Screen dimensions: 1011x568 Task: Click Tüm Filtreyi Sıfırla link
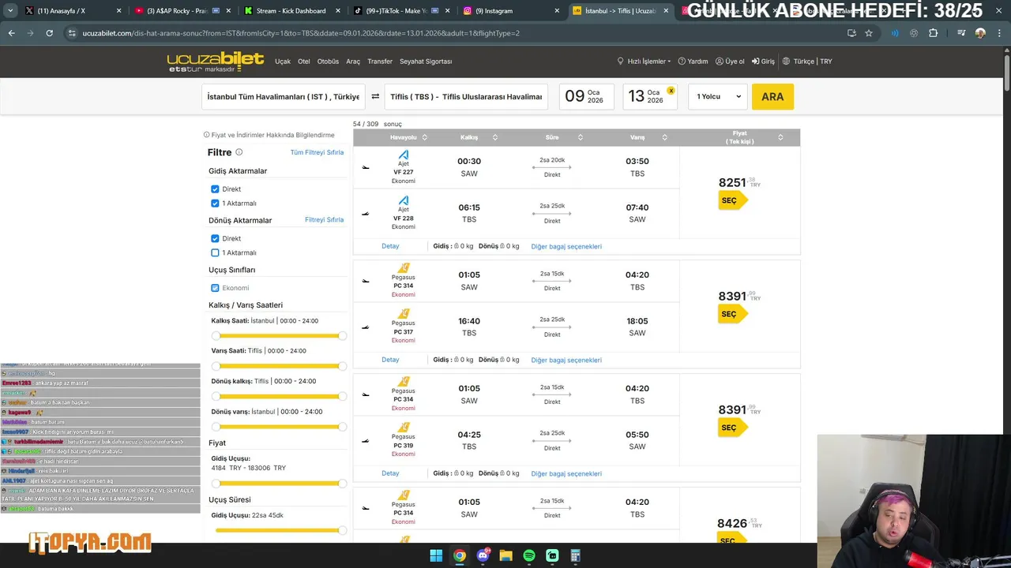(317, 152)
